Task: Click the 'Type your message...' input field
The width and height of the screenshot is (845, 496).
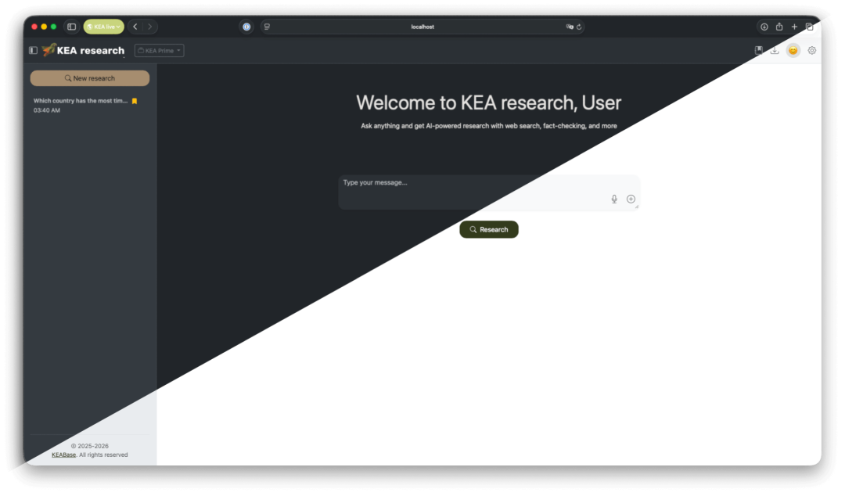Action: click(x=430, y=182)
